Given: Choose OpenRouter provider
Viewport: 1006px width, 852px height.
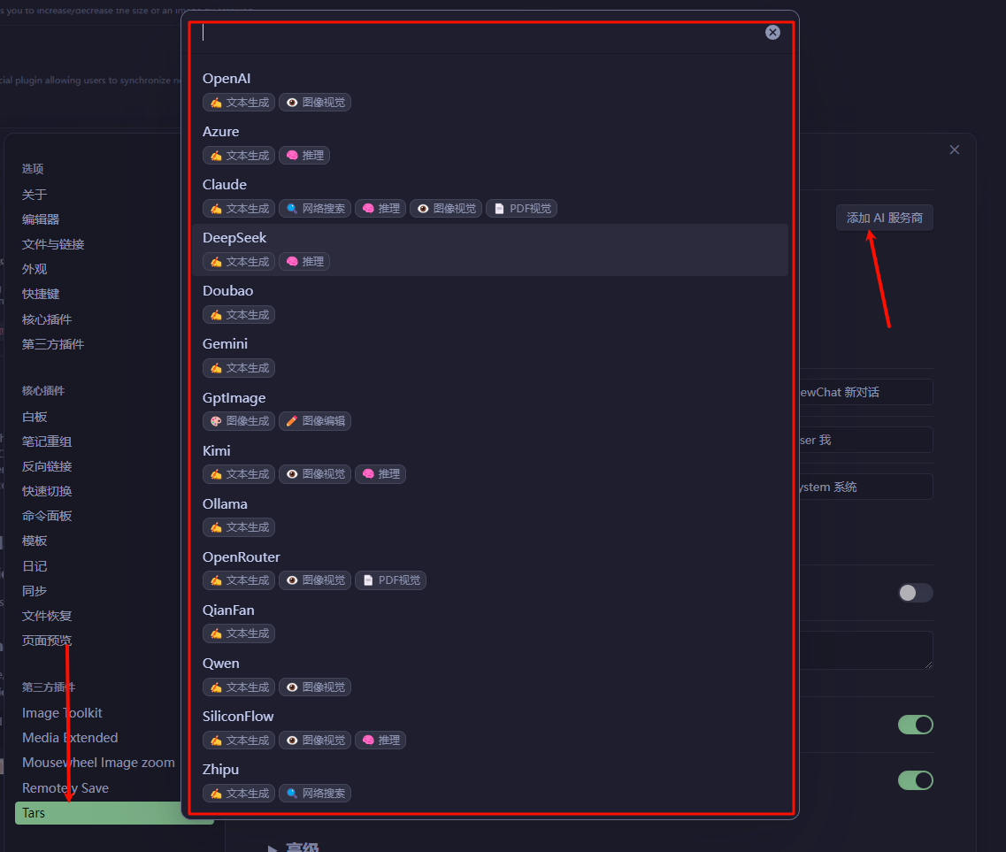Looking at the screenshot, I should 490,569.
